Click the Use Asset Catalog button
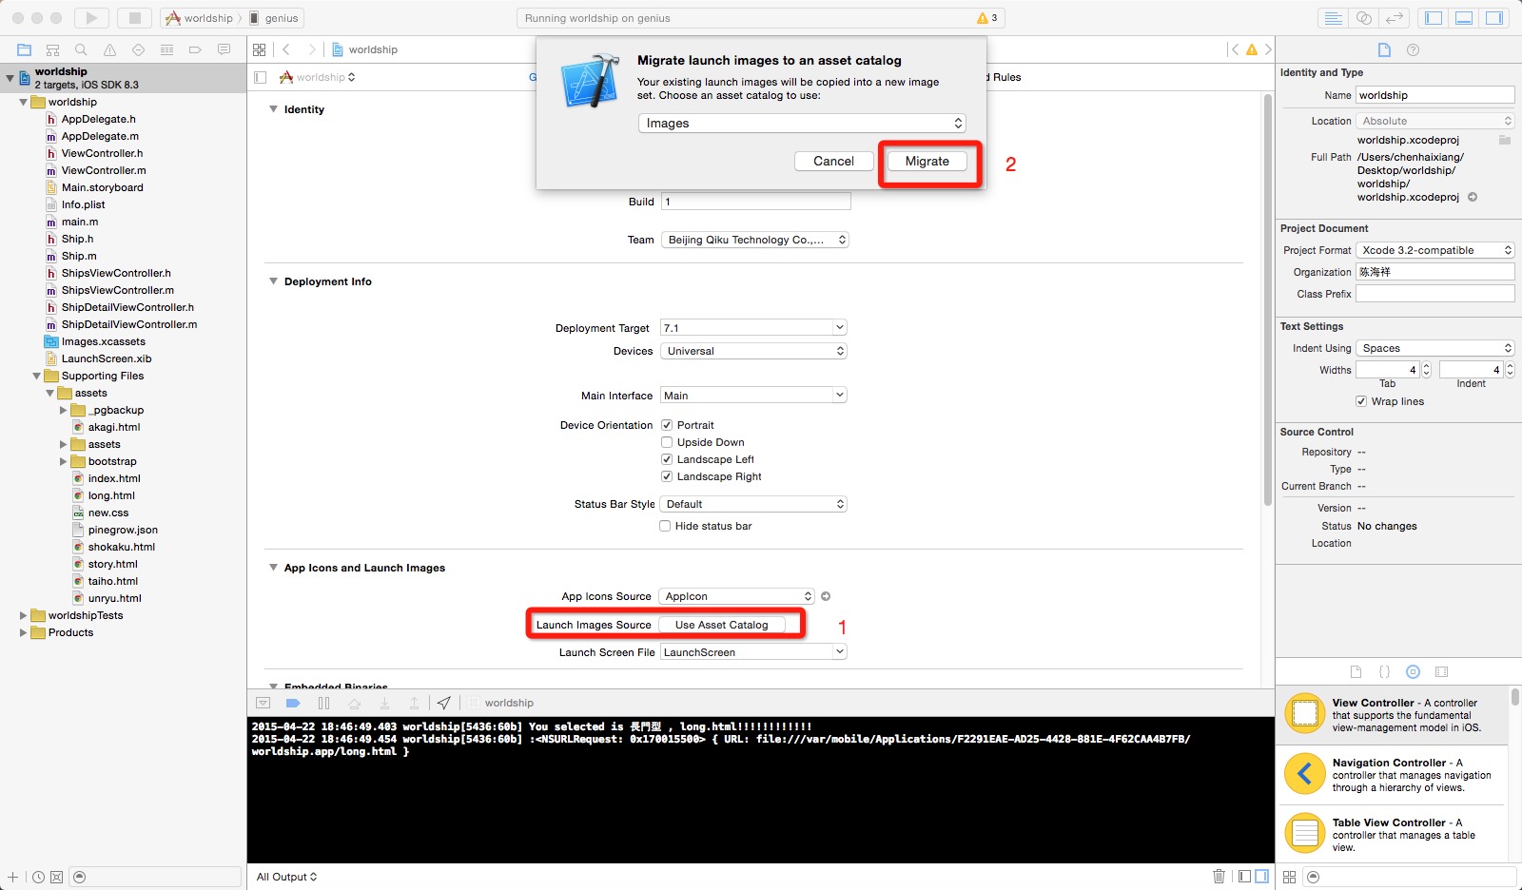 [x=721, y=625]
